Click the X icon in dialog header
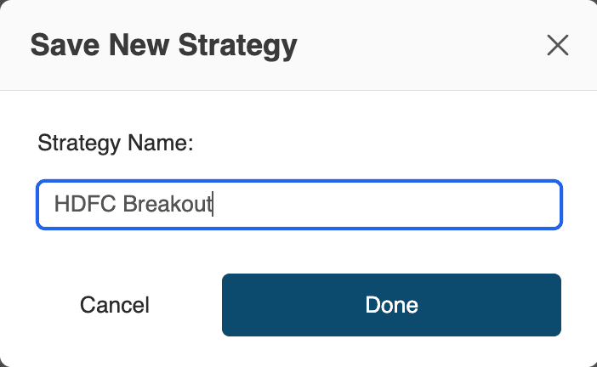597x367 pixels. pos(557,45)
